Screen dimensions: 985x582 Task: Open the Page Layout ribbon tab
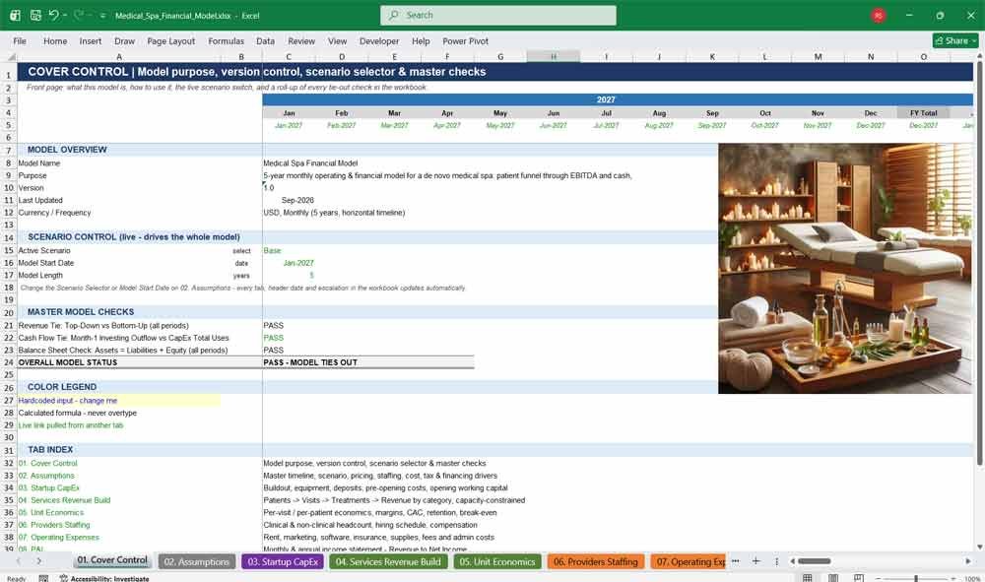pos(170,40)
